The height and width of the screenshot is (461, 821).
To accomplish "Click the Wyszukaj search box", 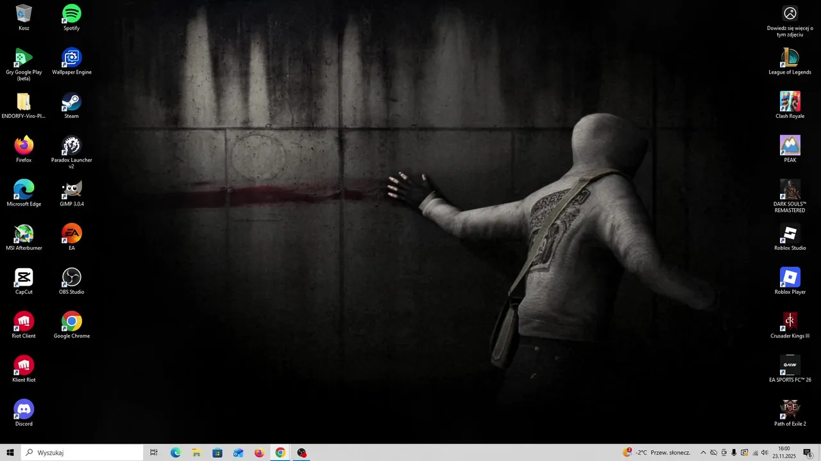I will 82,453.
